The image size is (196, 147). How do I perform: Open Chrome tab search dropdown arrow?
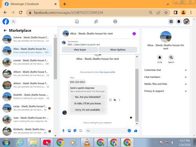point(168,4)
